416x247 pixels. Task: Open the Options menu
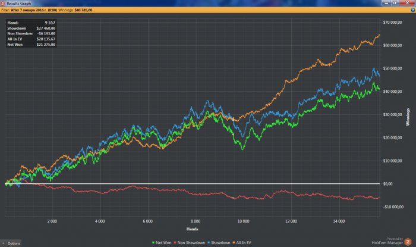tap(11, 243)
